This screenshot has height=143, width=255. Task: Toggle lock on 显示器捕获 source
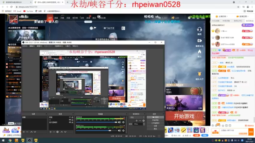pos(72,122)
